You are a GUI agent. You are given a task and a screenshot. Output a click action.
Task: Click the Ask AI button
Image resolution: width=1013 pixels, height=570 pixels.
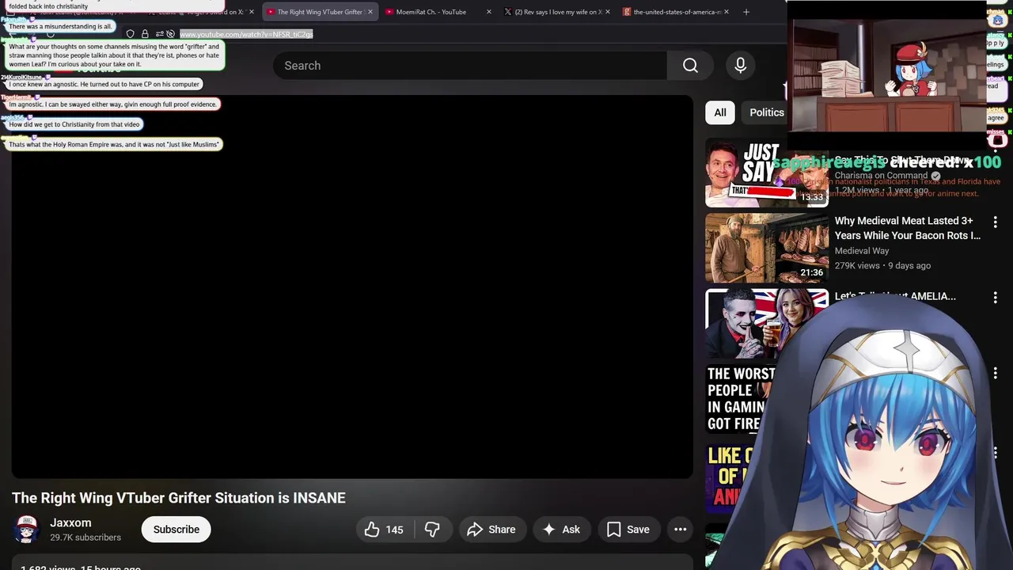[x=561, y=530]
